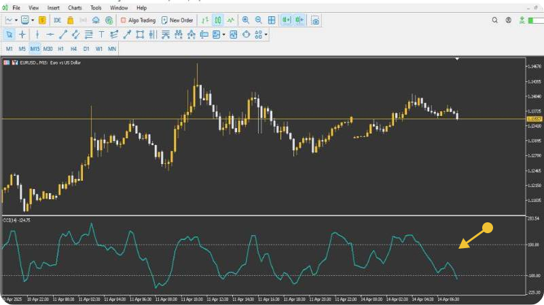Select the text label tool
Screen dimensions: 544x305
click(x=101, y=35)
